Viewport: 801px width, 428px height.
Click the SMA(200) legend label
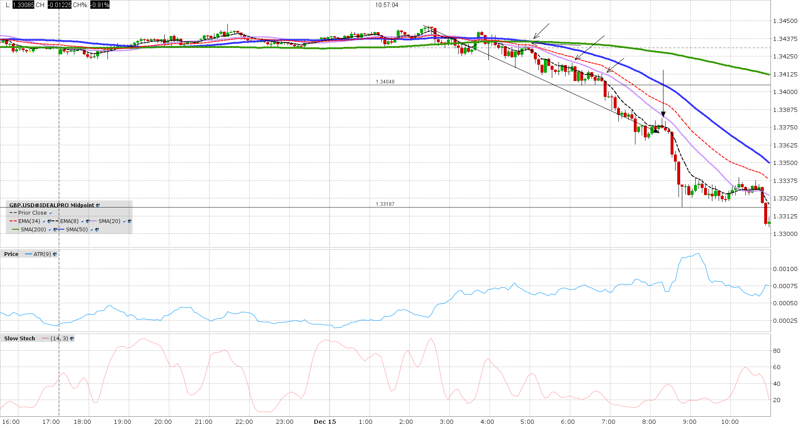(33, 230)
